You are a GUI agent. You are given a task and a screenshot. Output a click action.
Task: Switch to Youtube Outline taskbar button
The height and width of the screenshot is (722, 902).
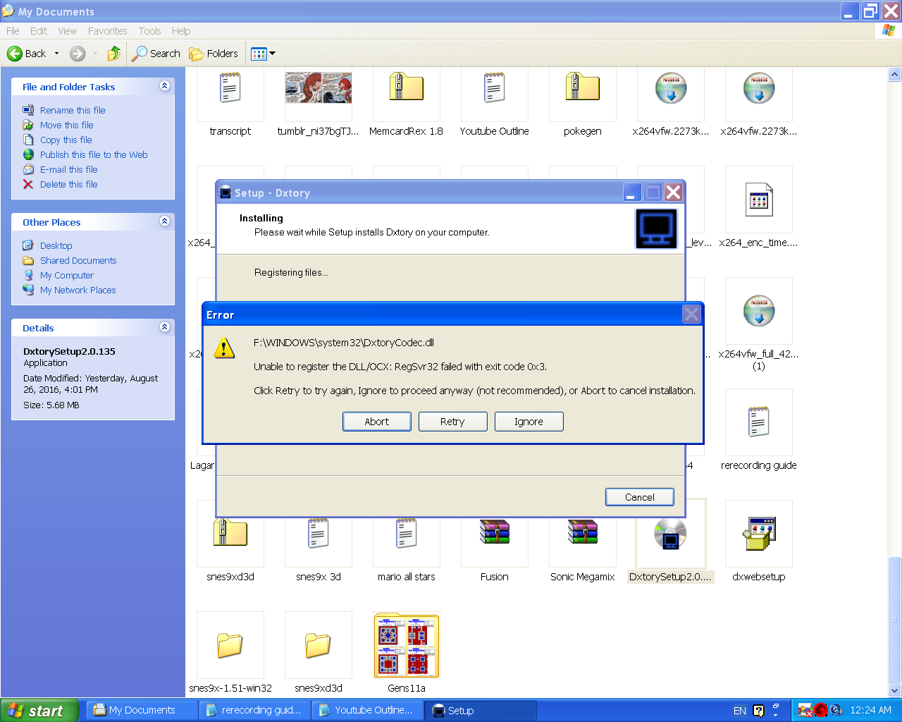[368, 711]
